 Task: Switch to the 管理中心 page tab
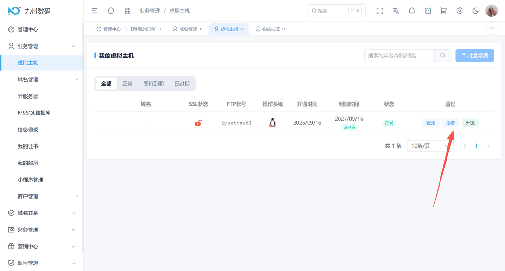click(108, 29)
